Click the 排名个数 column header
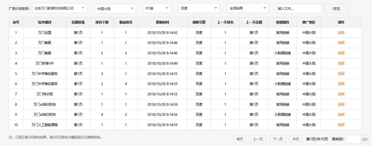The width and height of the screenshot is (372, 146). (102, 22)
